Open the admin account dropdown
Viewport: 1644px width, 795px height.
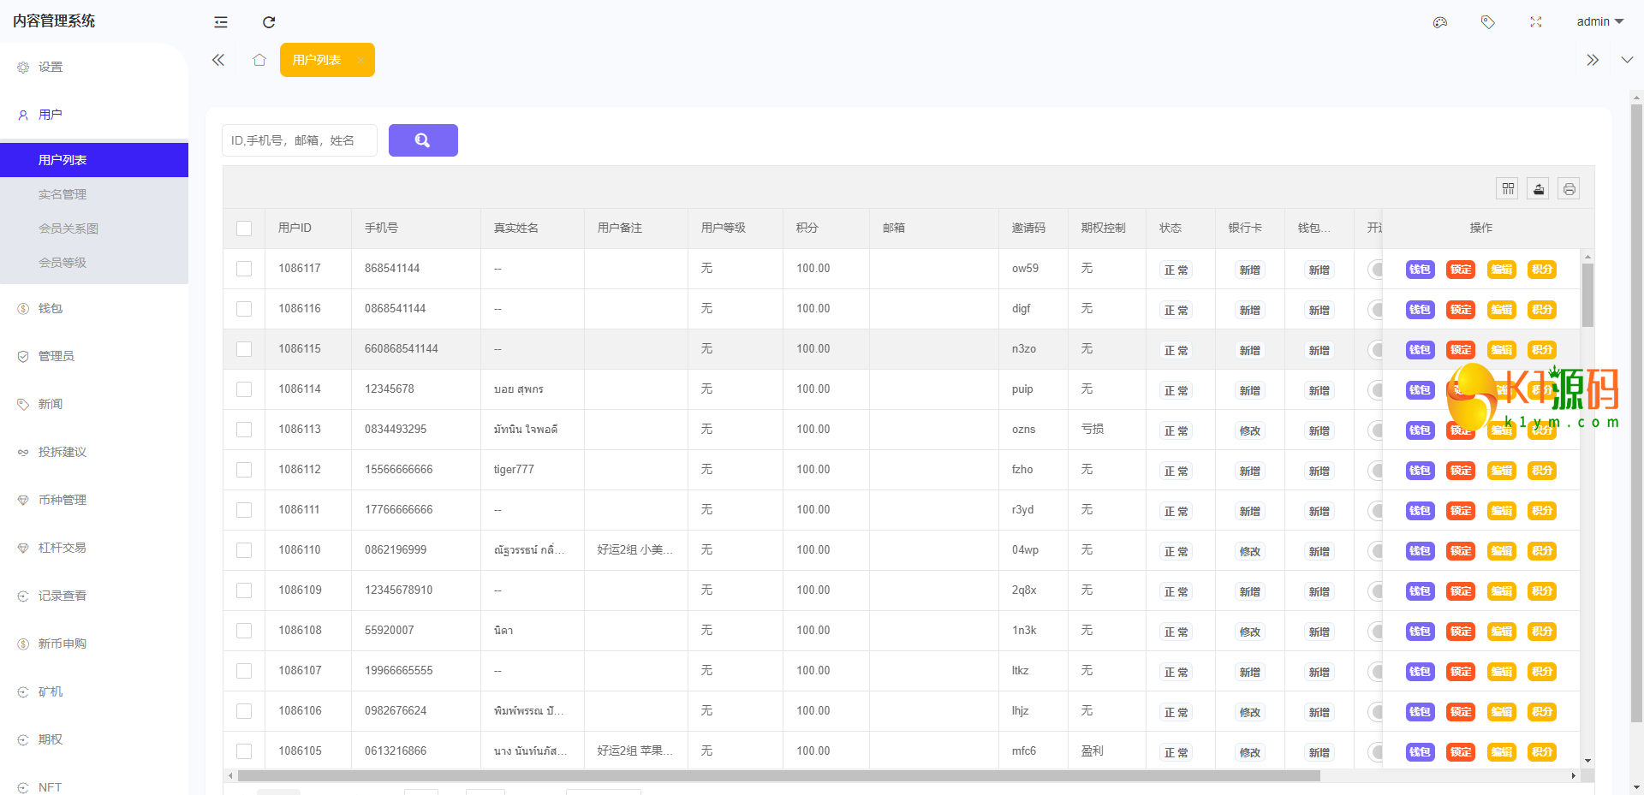(x=1599, y=21)
